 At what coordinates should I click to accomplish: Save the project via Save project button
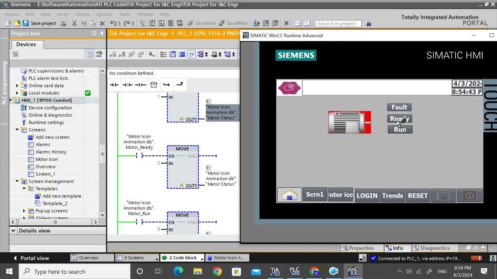pyautogui.click(x=39, y=23)
